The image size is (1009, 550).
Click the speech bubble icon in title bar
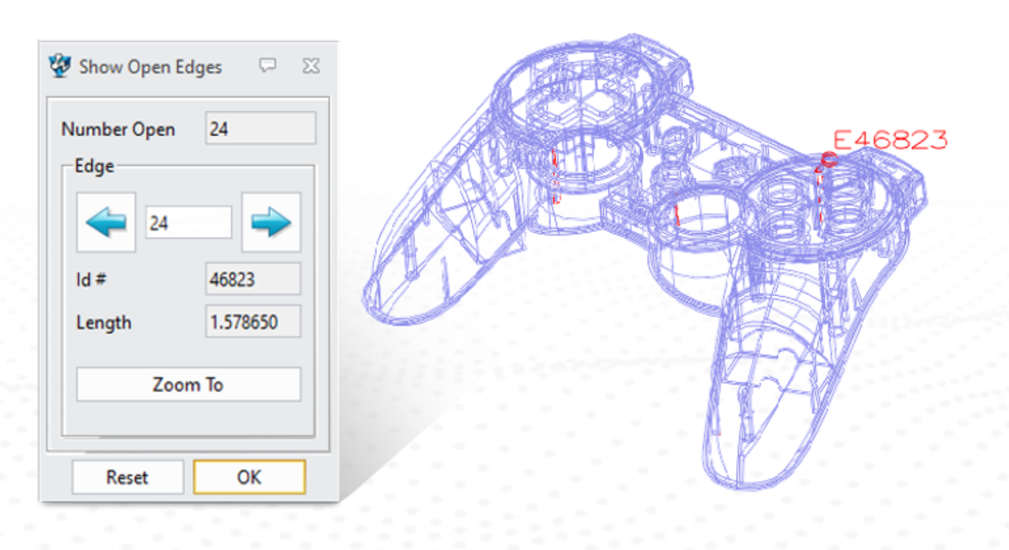click(267, 65)
